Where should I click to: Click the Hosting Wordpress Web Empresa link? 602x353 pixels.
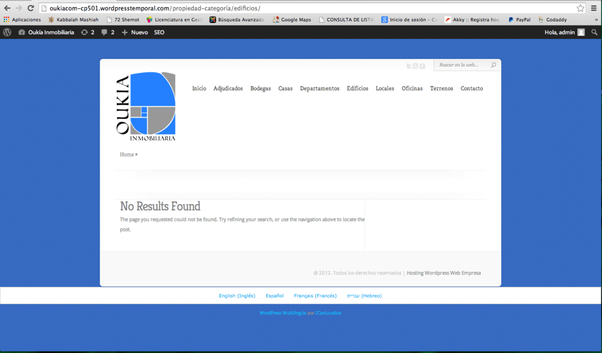point(443,273)
